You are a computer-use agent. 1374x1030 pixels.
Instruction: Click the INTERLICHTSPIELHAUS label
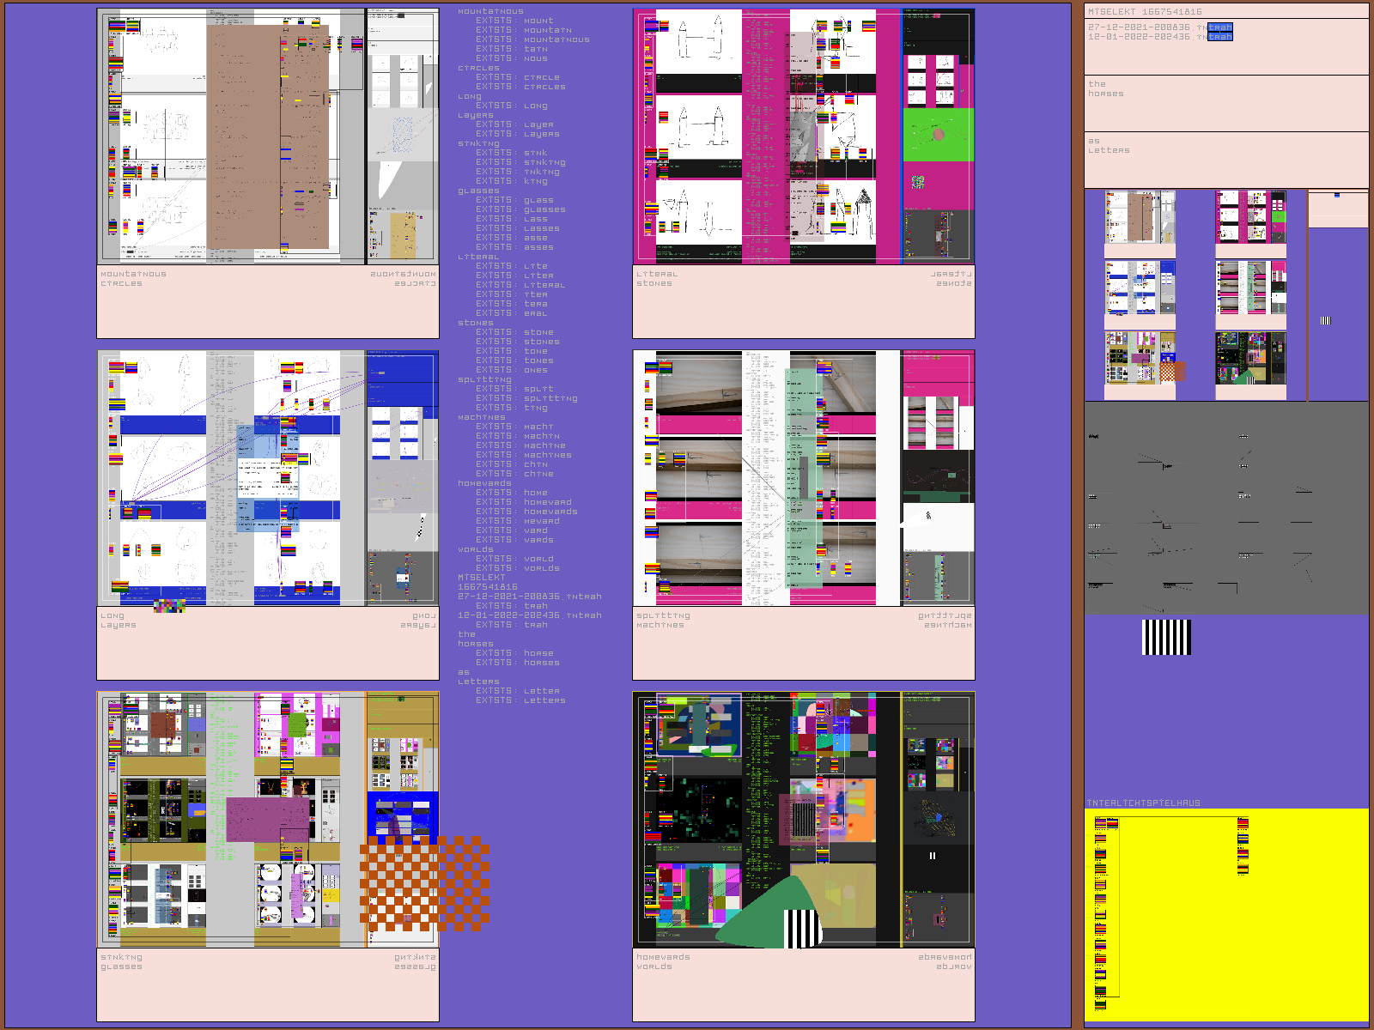pos(1143,803)
